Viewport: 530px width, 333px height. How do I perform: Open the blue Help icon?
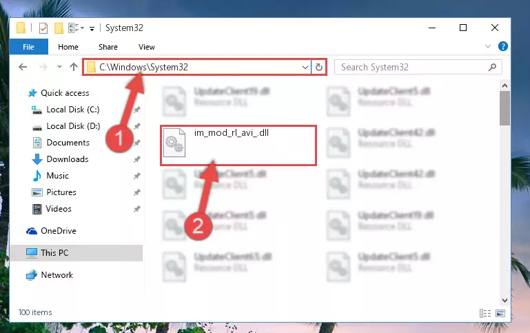click(503, 46)
